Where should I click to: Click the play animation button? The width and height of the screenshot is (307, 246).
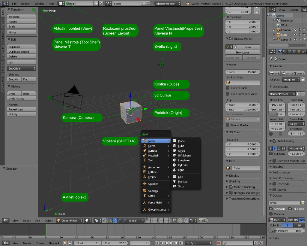pos(171,243)
